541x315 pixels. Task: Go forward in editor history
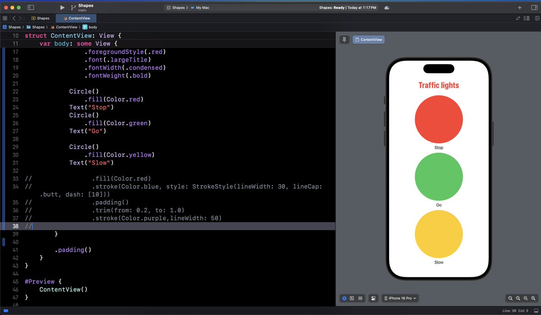pyautogui.click(x=20, y=18)
